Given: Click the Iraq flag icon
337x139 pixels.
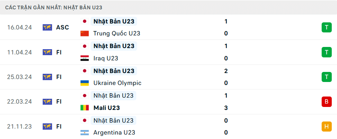Looking at the screenshot, I should tap(85, 58).
